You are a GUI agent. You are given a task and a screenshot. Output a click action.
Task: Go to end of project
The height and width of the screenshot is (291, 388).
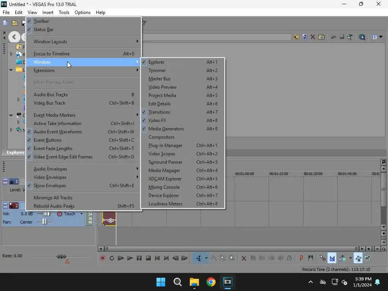point(166,258)
